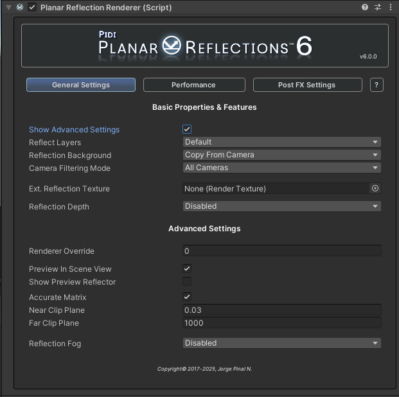
Task: Open the Reflection Fog dropdown
Action: [x=281, y=343]
